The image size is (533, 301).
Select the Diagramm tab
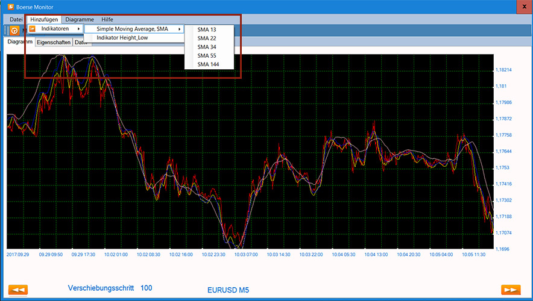20,42
